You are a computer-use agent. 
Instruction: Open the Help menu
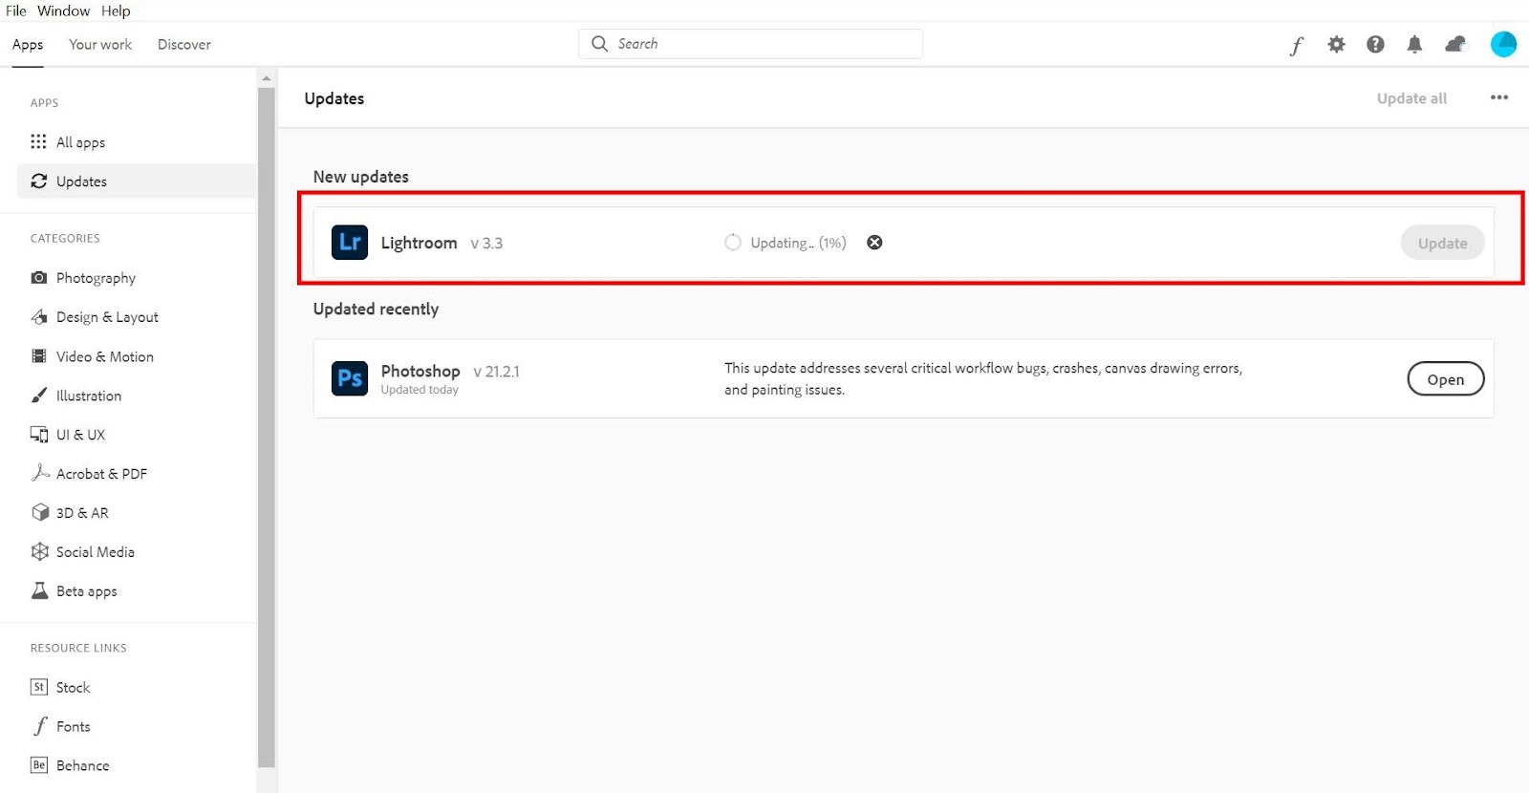[116, 11]
